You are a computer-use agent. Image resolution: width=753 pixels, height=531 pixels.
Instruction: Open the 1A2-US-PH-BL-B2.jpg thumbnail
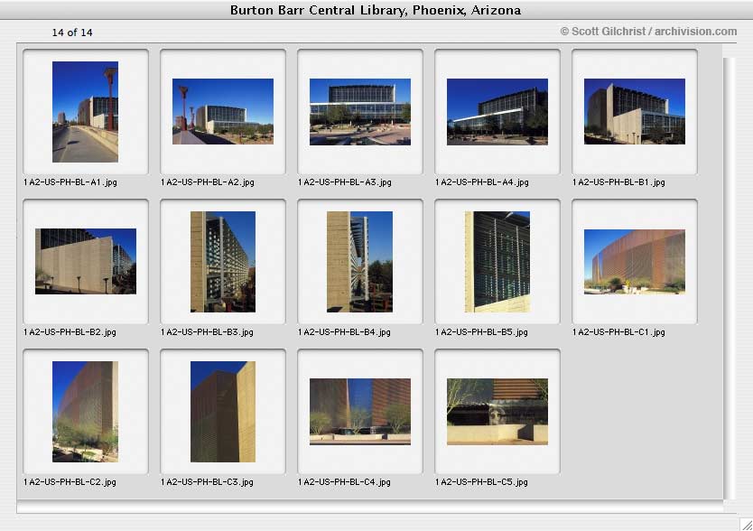(86, 261)
